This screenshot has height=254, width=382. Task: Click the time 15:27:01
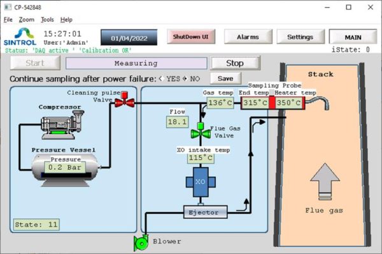tap(62, 34)
